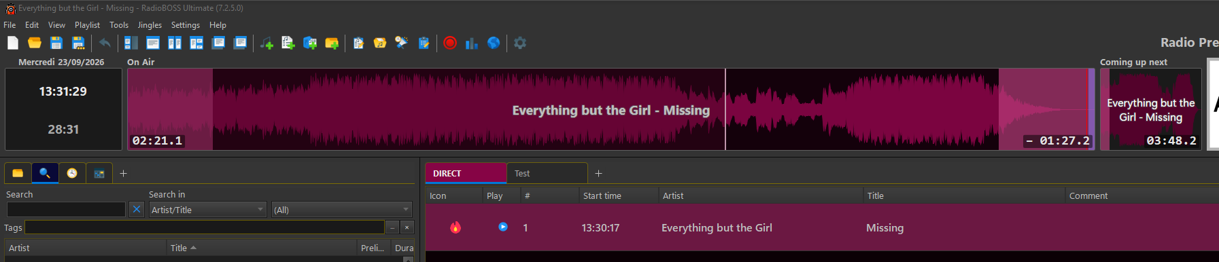This screenshot has height=262, width=1219.
Task: Switch to the search magnifier tab
Action: coord(45,173)
